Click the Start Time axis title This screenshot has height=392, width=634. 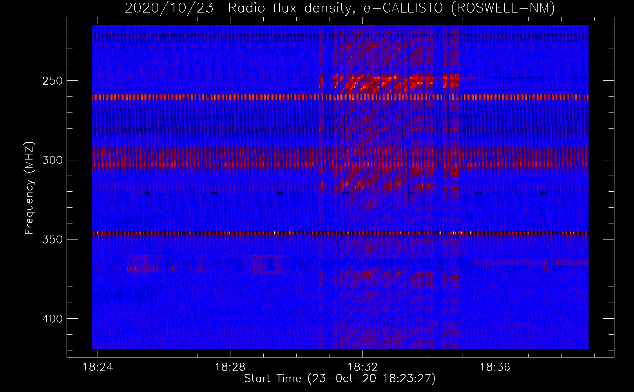pos(340,379)
